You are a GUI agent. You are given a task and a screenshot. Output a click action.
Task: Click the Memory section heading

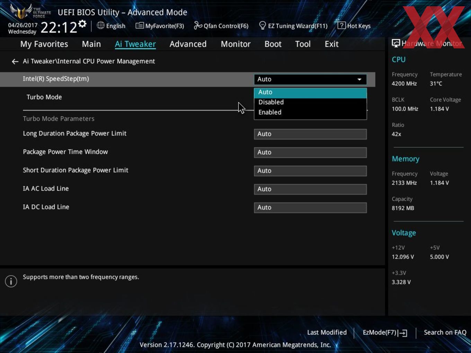[x=406, y=159]
